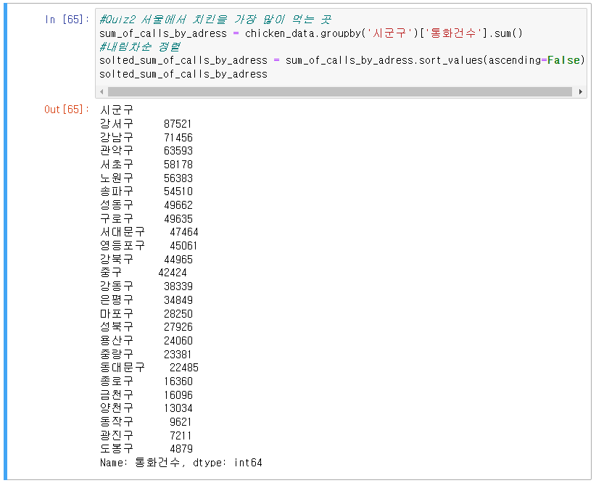The width and height of the screenshot is (596, 483).
Task: Click the '강서구' row label
Action: point(117,123)
